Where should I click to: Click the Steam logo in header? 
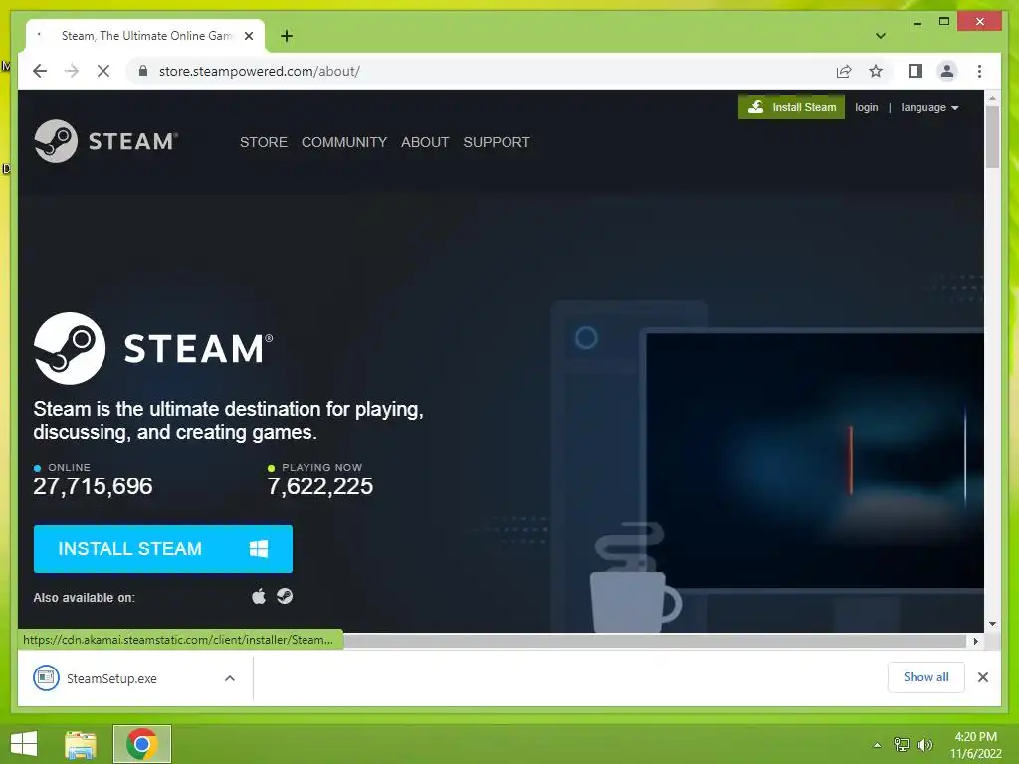105,141
